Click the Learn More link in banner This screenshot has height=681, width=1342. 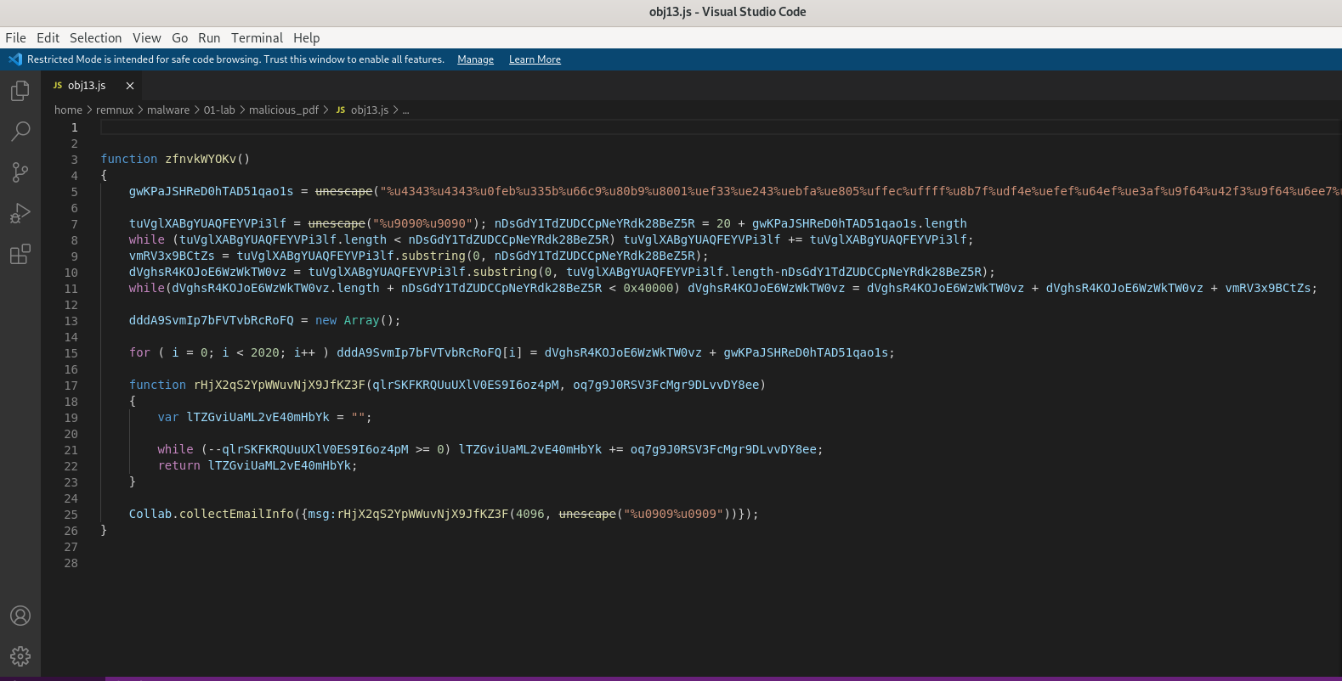535,59
